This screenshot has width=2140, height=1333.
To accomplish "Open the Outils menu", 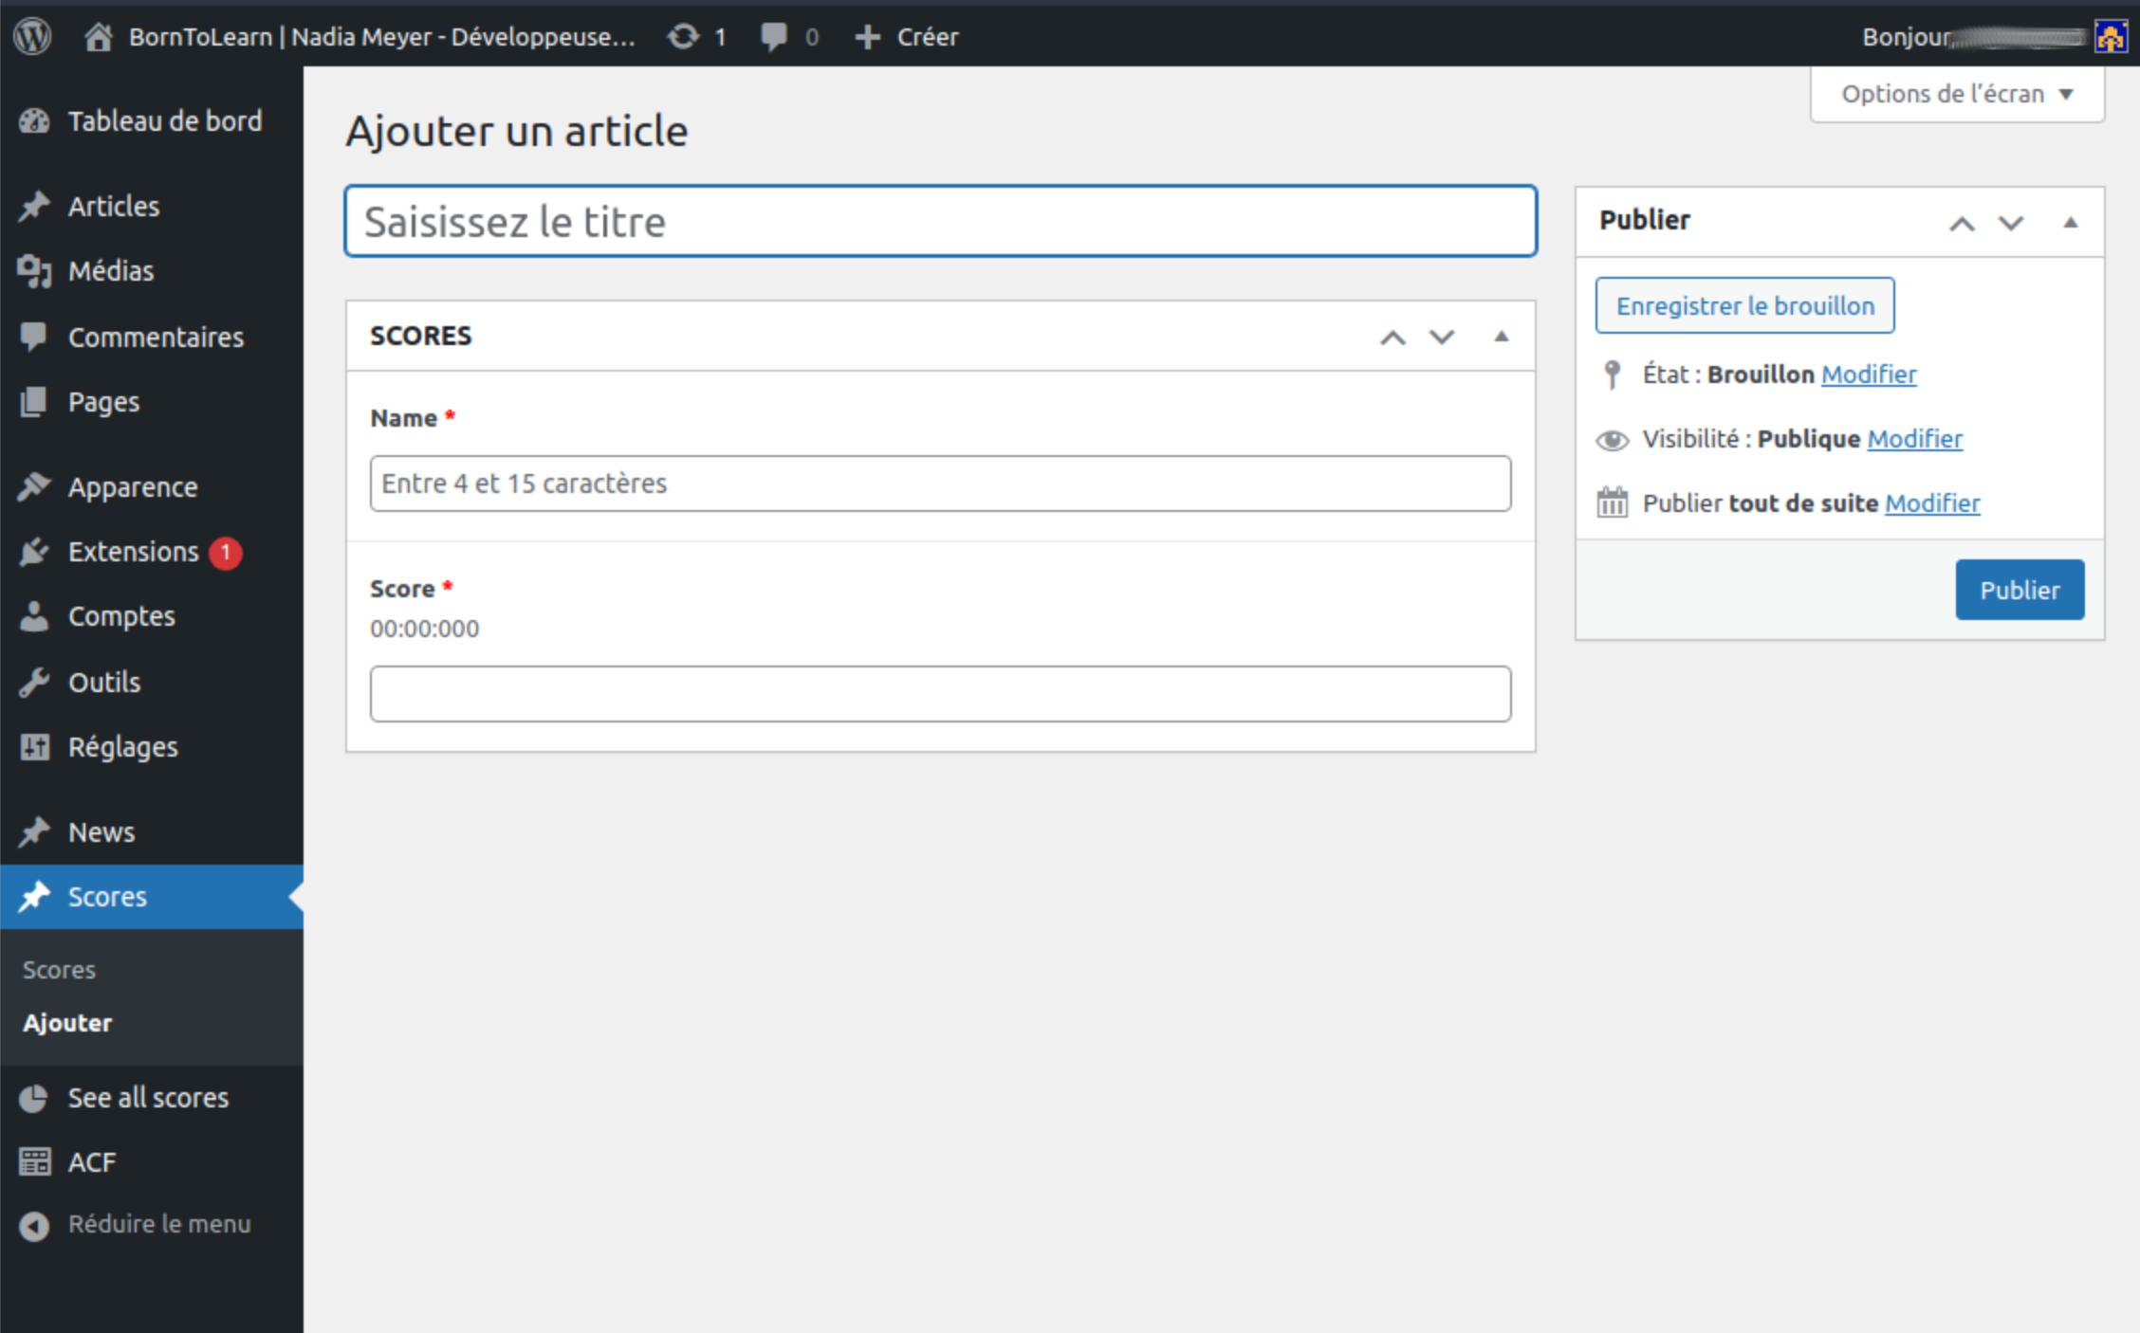I will 152,682.
